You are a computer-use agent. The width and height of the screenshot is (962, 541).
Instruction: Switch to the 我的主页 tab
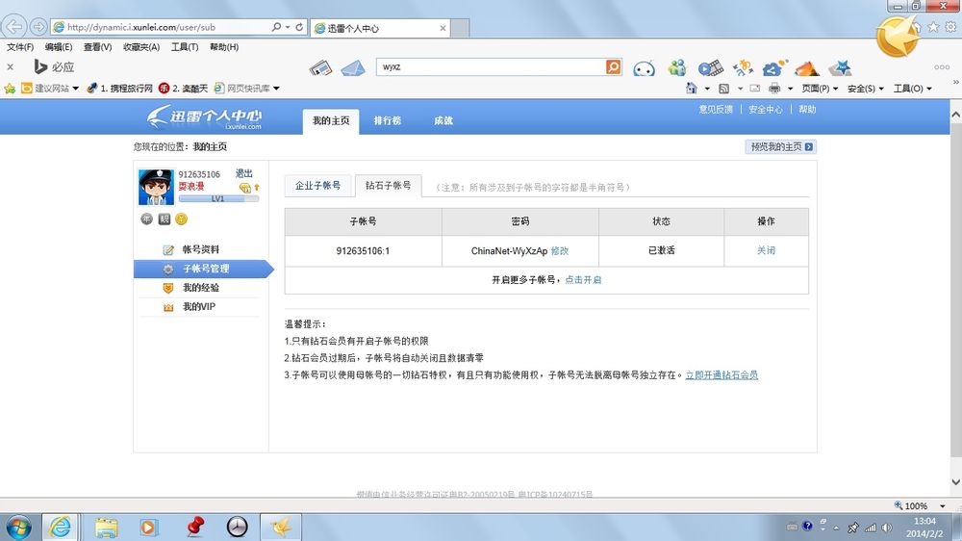[331, 121]
